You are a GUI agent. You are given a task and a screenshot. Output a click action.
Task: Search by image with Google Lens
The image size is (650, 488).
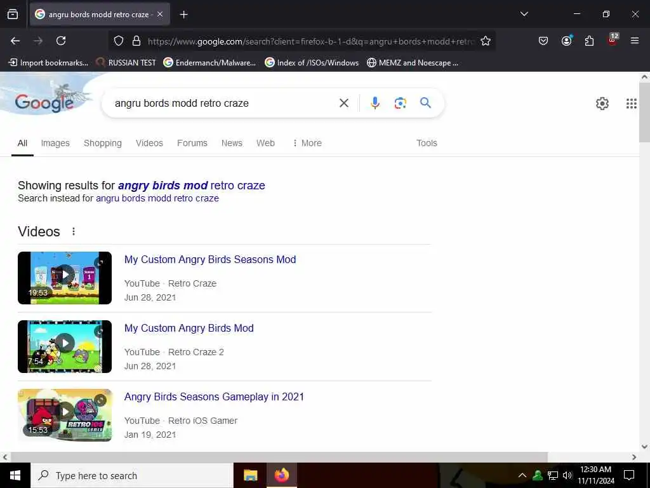[400, 103]
